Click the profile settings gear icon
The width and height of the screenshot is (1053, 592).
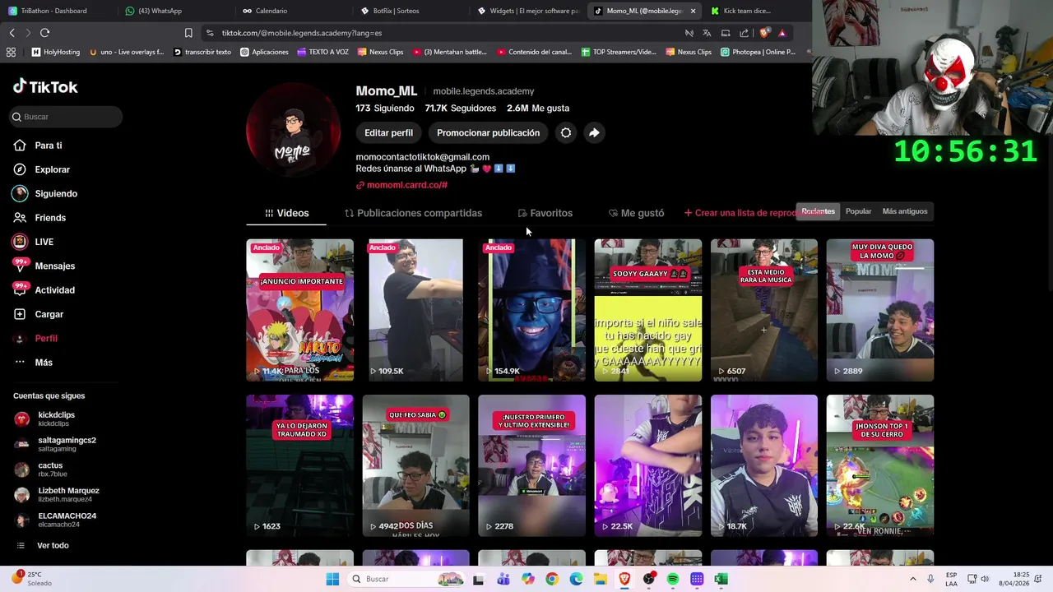566,132
